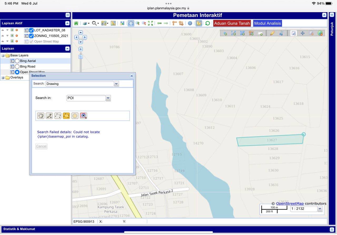Choose the Bing Road base layer
Viewport: 337px width, 235px height.
point(17,67)
